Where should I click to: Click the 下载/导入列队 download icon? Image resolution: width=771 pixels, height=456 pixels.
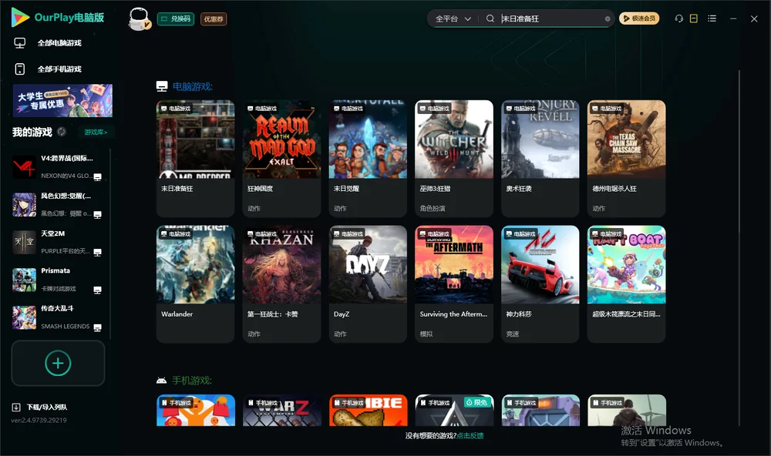pyautogui.click(x=16, y=407)
